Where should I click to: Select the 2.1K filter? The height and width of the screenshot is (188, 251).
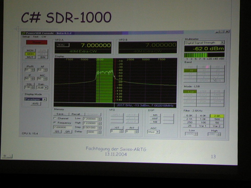[x=189, y=119]
